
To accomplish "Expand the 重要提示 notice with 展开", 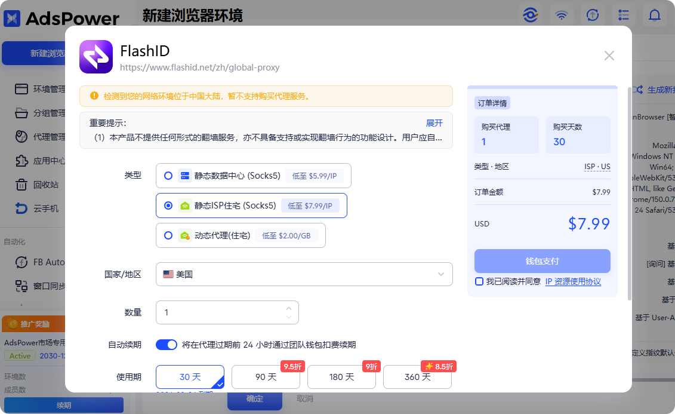I will coord(434,123).
